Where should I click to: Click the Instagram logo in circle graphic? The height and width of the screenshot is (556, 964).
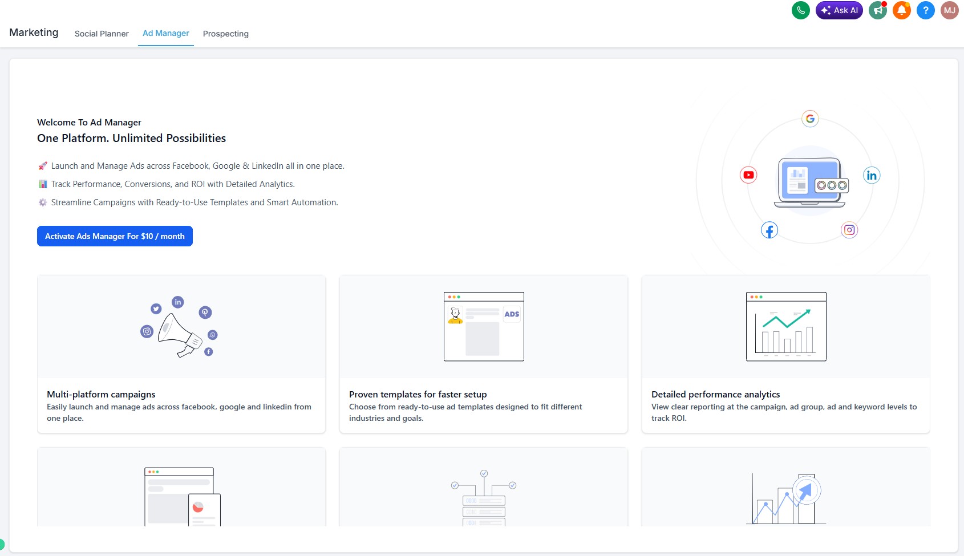tap(849, 230)
